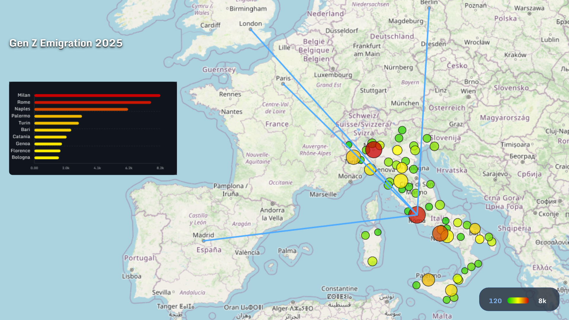This screenshot has width=569, height=320.
Task: Click the yellow bubble in southern Sardinia
Action: point(372,261)
